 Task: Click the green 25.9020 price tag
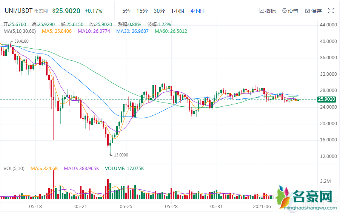[x=326, y=99]
